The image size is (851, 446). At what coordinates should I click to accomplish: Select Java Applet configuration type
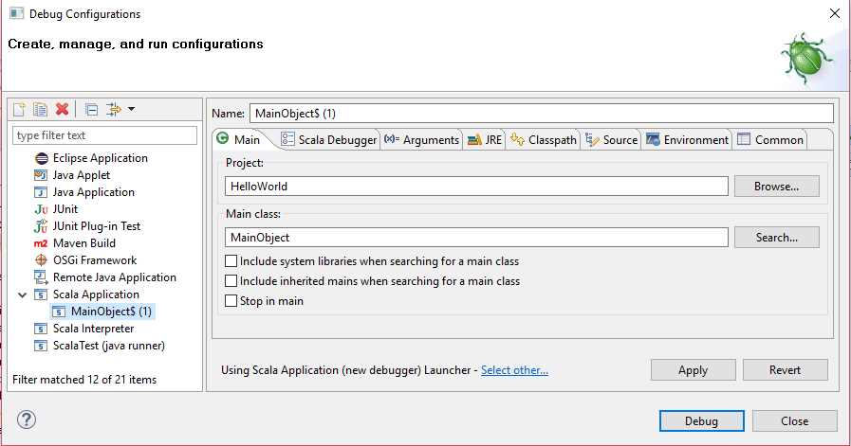(82, 175)
